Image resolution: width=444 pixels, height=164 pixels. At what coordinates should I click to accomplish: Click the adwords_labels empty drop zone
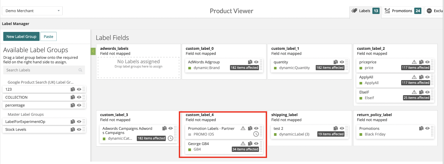click(x=139, y=67)
